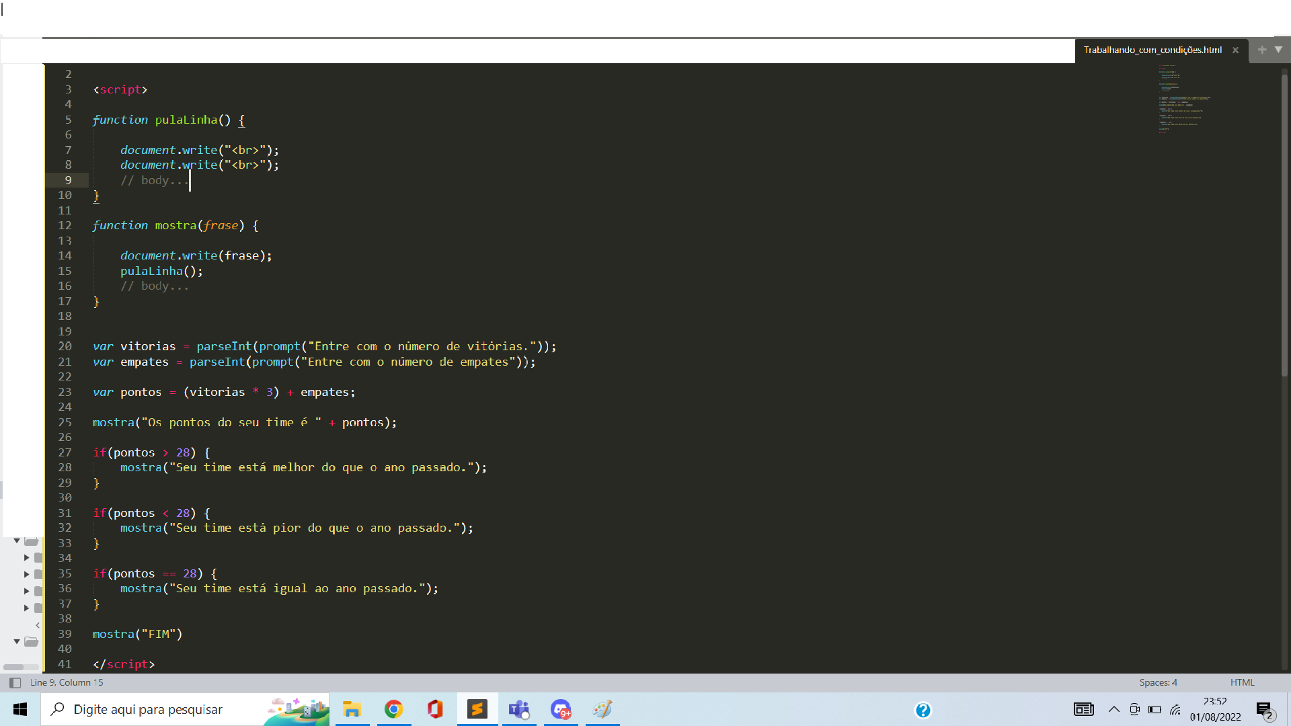Click 'Seu time está melhor' message line
This screenshot has width=1291, height=726.
point(303,467)
